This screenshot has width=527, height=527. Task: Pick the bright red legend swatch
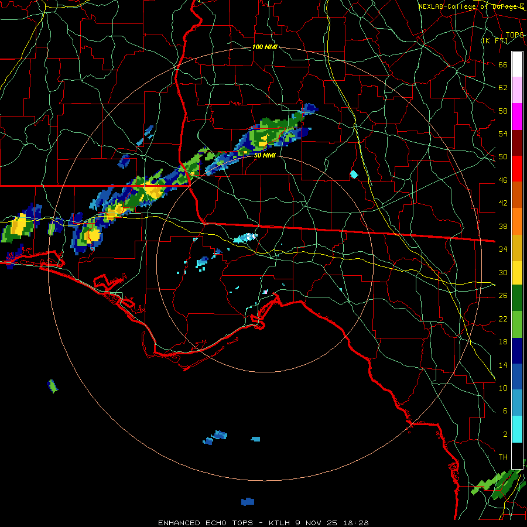click(517, 169)
